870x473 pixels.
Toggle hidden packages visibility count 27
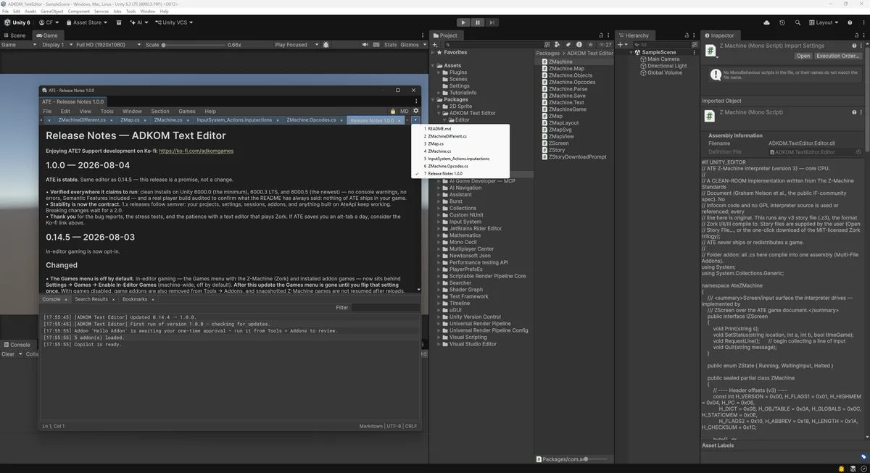(x=605, y=45)
